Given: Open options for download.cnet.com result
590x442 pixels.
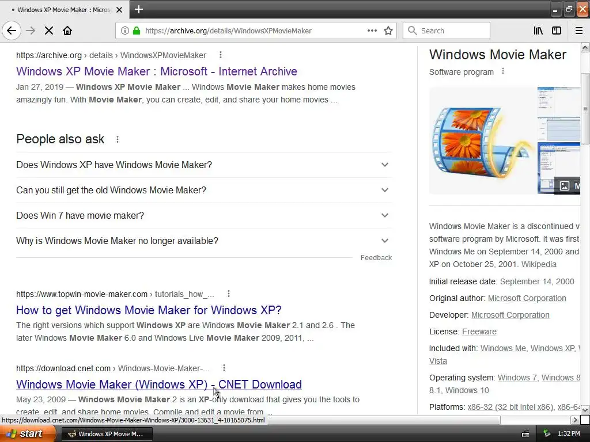Looking at the screenshot, I should [x=224, y=368].
